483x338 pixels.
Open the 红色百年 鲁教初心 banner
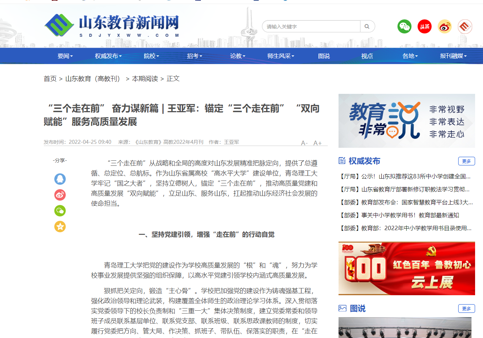(x=406, y=269)
